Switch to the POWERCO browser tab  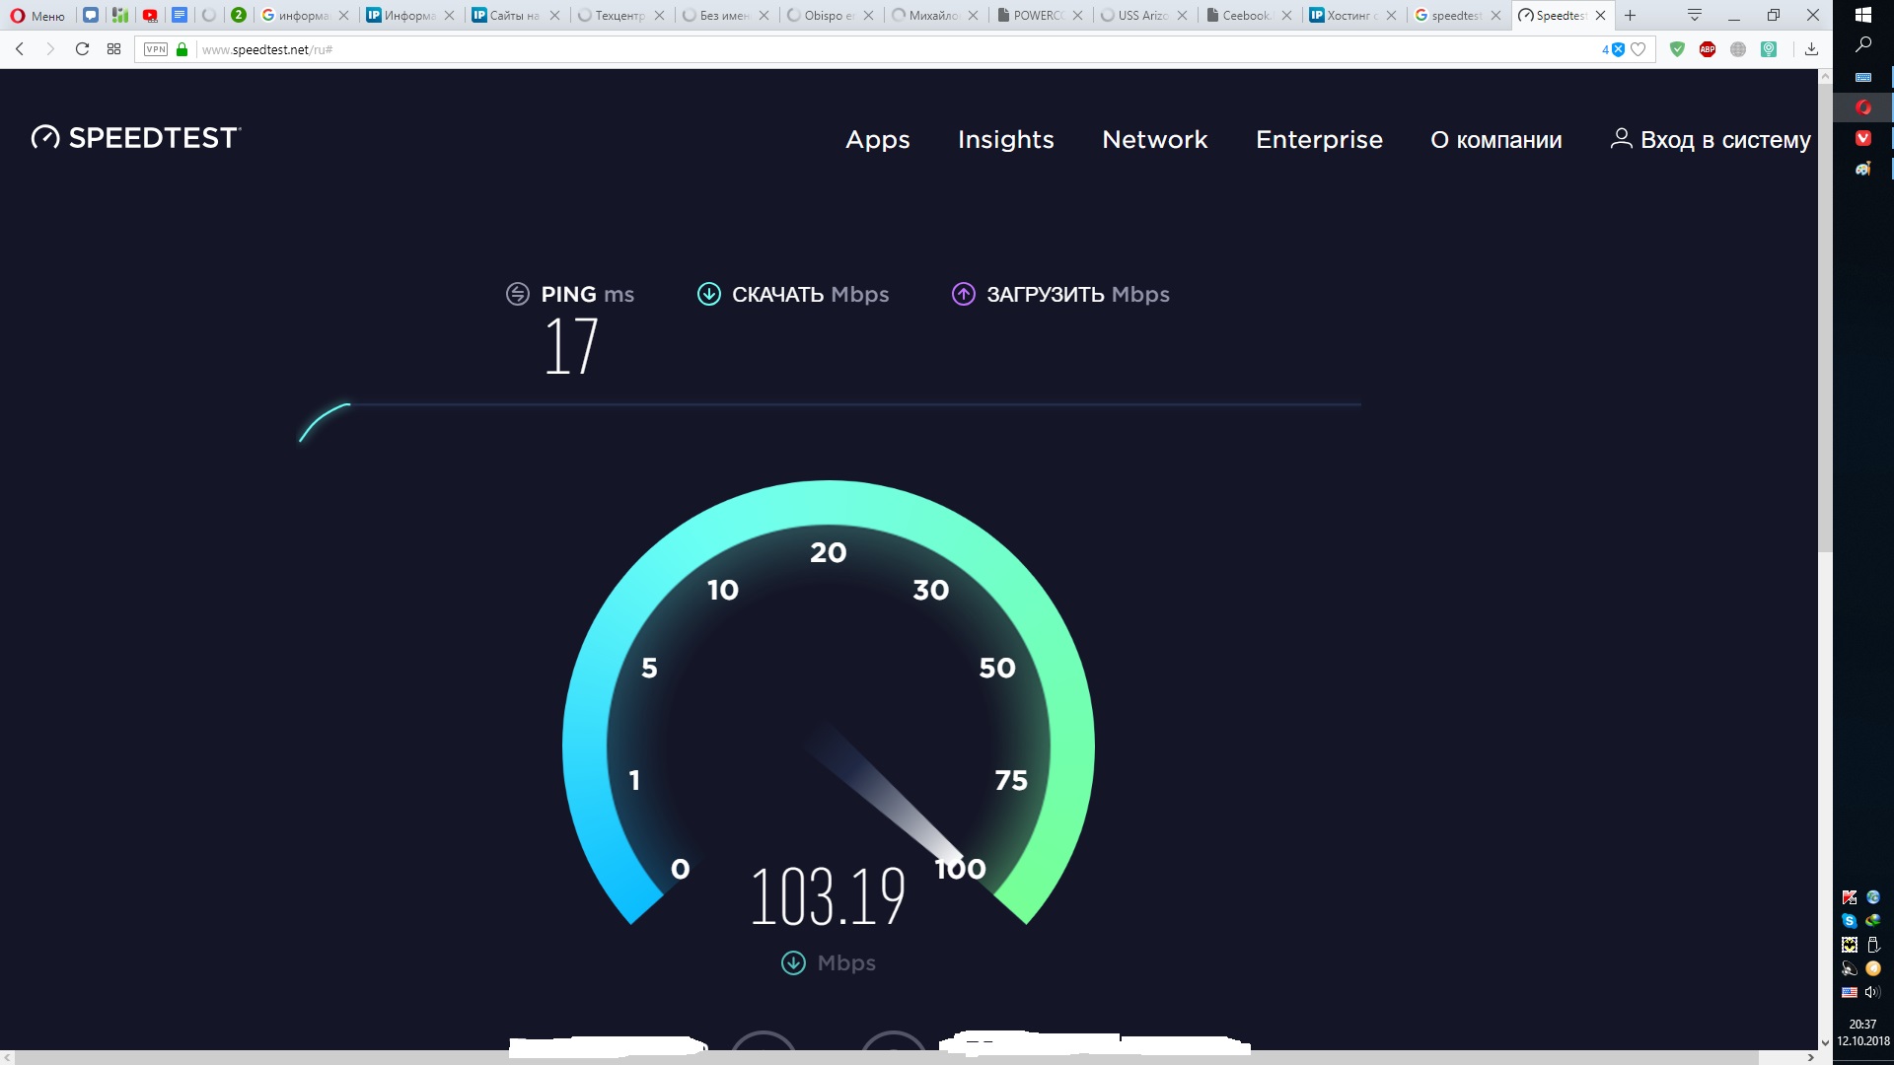(1034, 15)
